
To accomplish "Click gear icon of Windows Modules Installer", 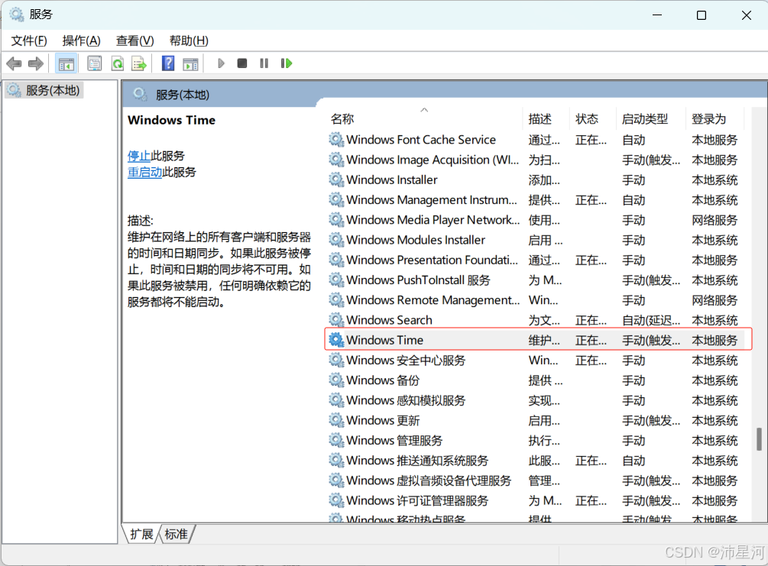I will pos(336,240).
